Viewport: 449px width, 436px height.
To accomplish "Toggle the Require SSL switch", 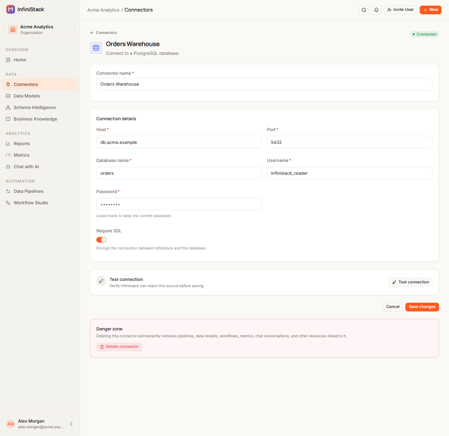I will tap(101, 240).
